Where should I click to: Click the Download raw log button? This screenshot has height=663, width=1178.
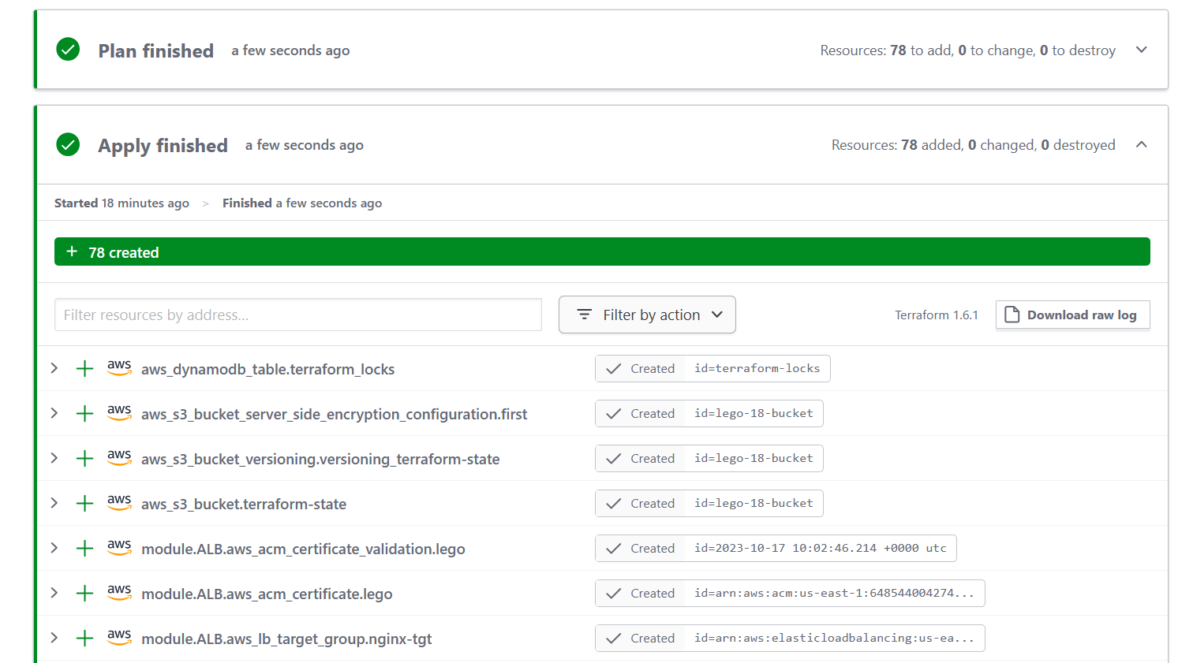click(1072, 315)
